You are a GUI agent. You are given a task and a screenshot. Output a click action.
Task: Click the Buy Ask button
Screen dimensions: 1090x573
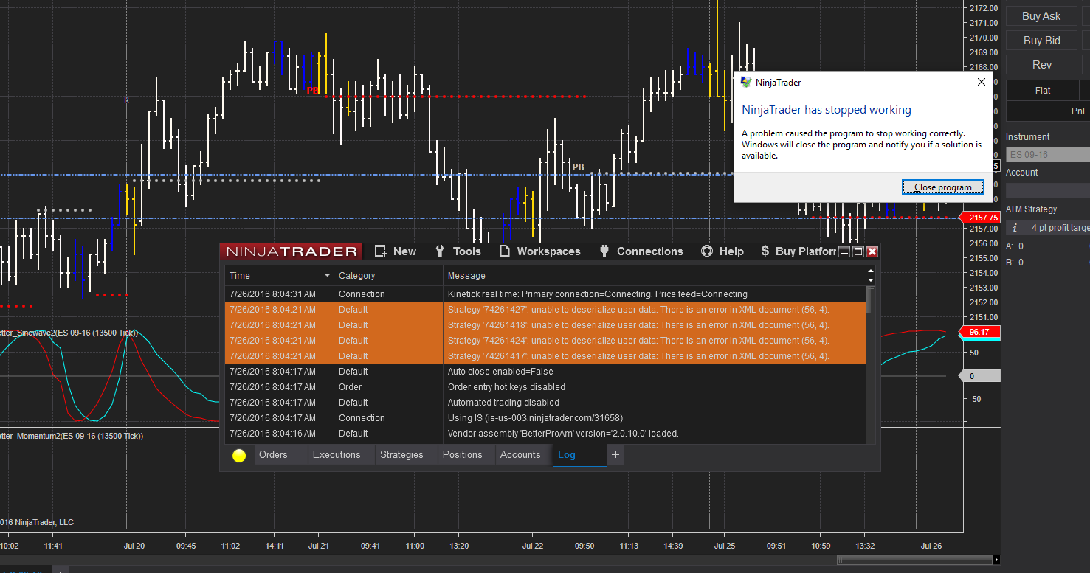point(1041,16)
